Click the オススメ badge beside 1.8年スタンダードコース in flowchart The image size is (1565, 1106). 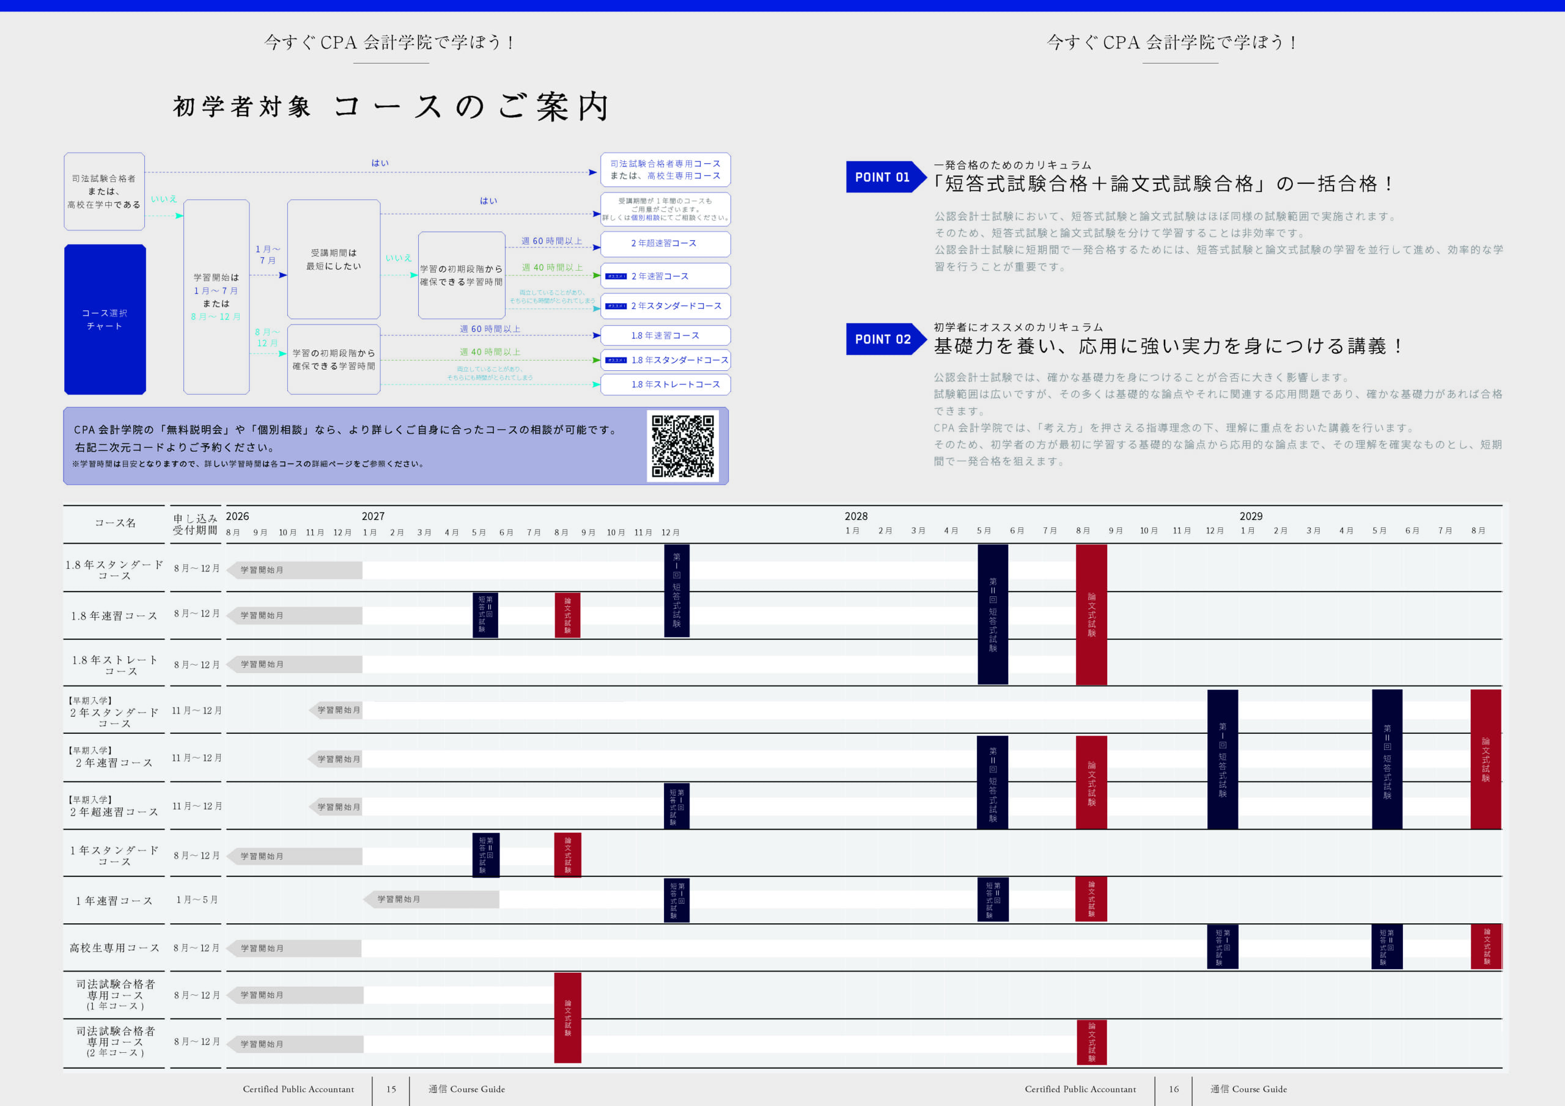pos(616,360)
